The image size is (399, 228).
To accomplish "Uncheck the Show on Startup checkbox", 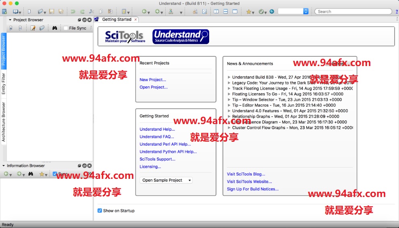I will [100, 210].
